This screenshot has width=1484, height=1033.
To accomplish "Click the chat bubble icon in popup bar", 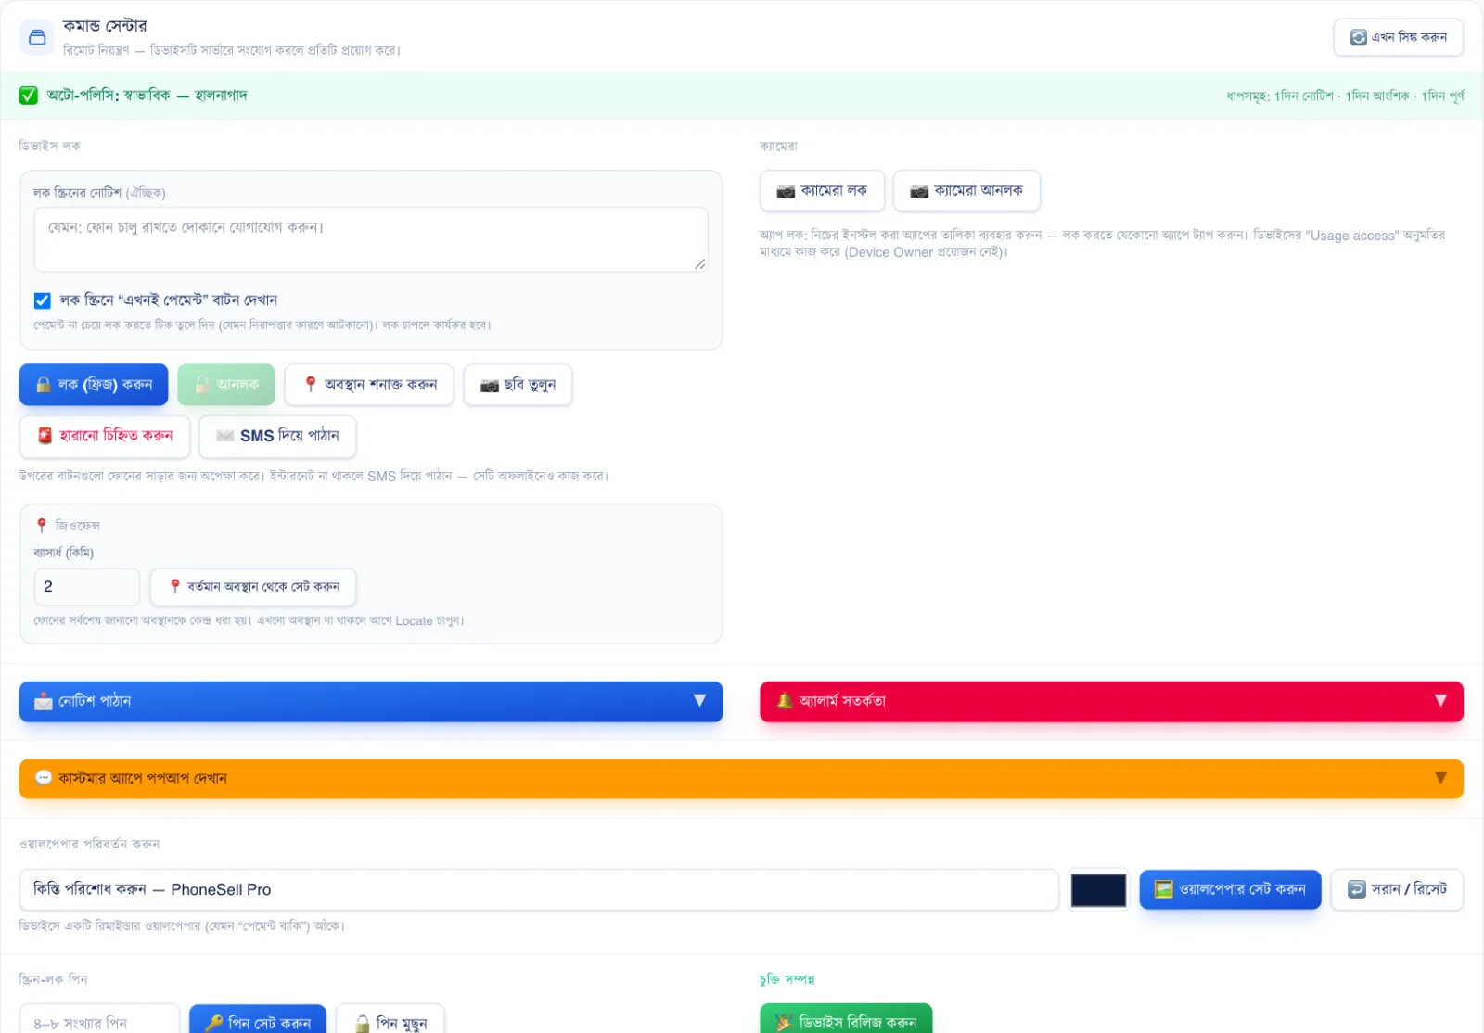I will (44, 777).
